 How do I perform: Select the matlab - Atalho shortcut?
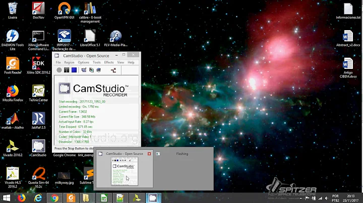(13, 121)
